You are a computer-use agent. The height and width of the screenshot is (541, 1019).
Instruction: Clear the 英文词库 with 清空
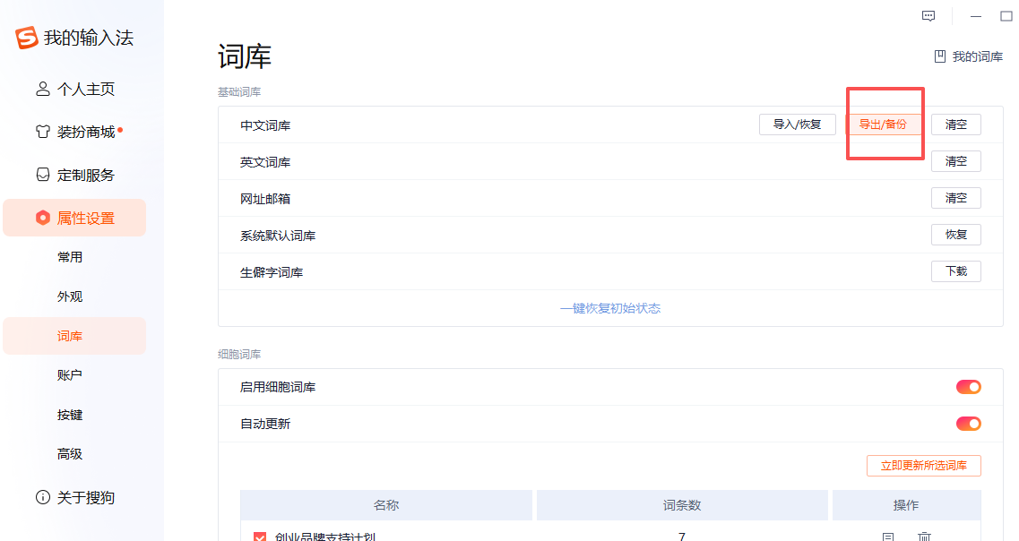click(956, 161)
